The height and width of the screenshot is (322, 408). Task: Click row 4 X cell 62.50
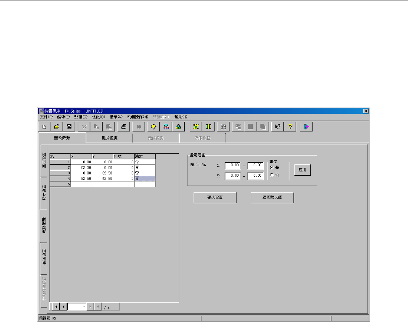tap(81, 179)
